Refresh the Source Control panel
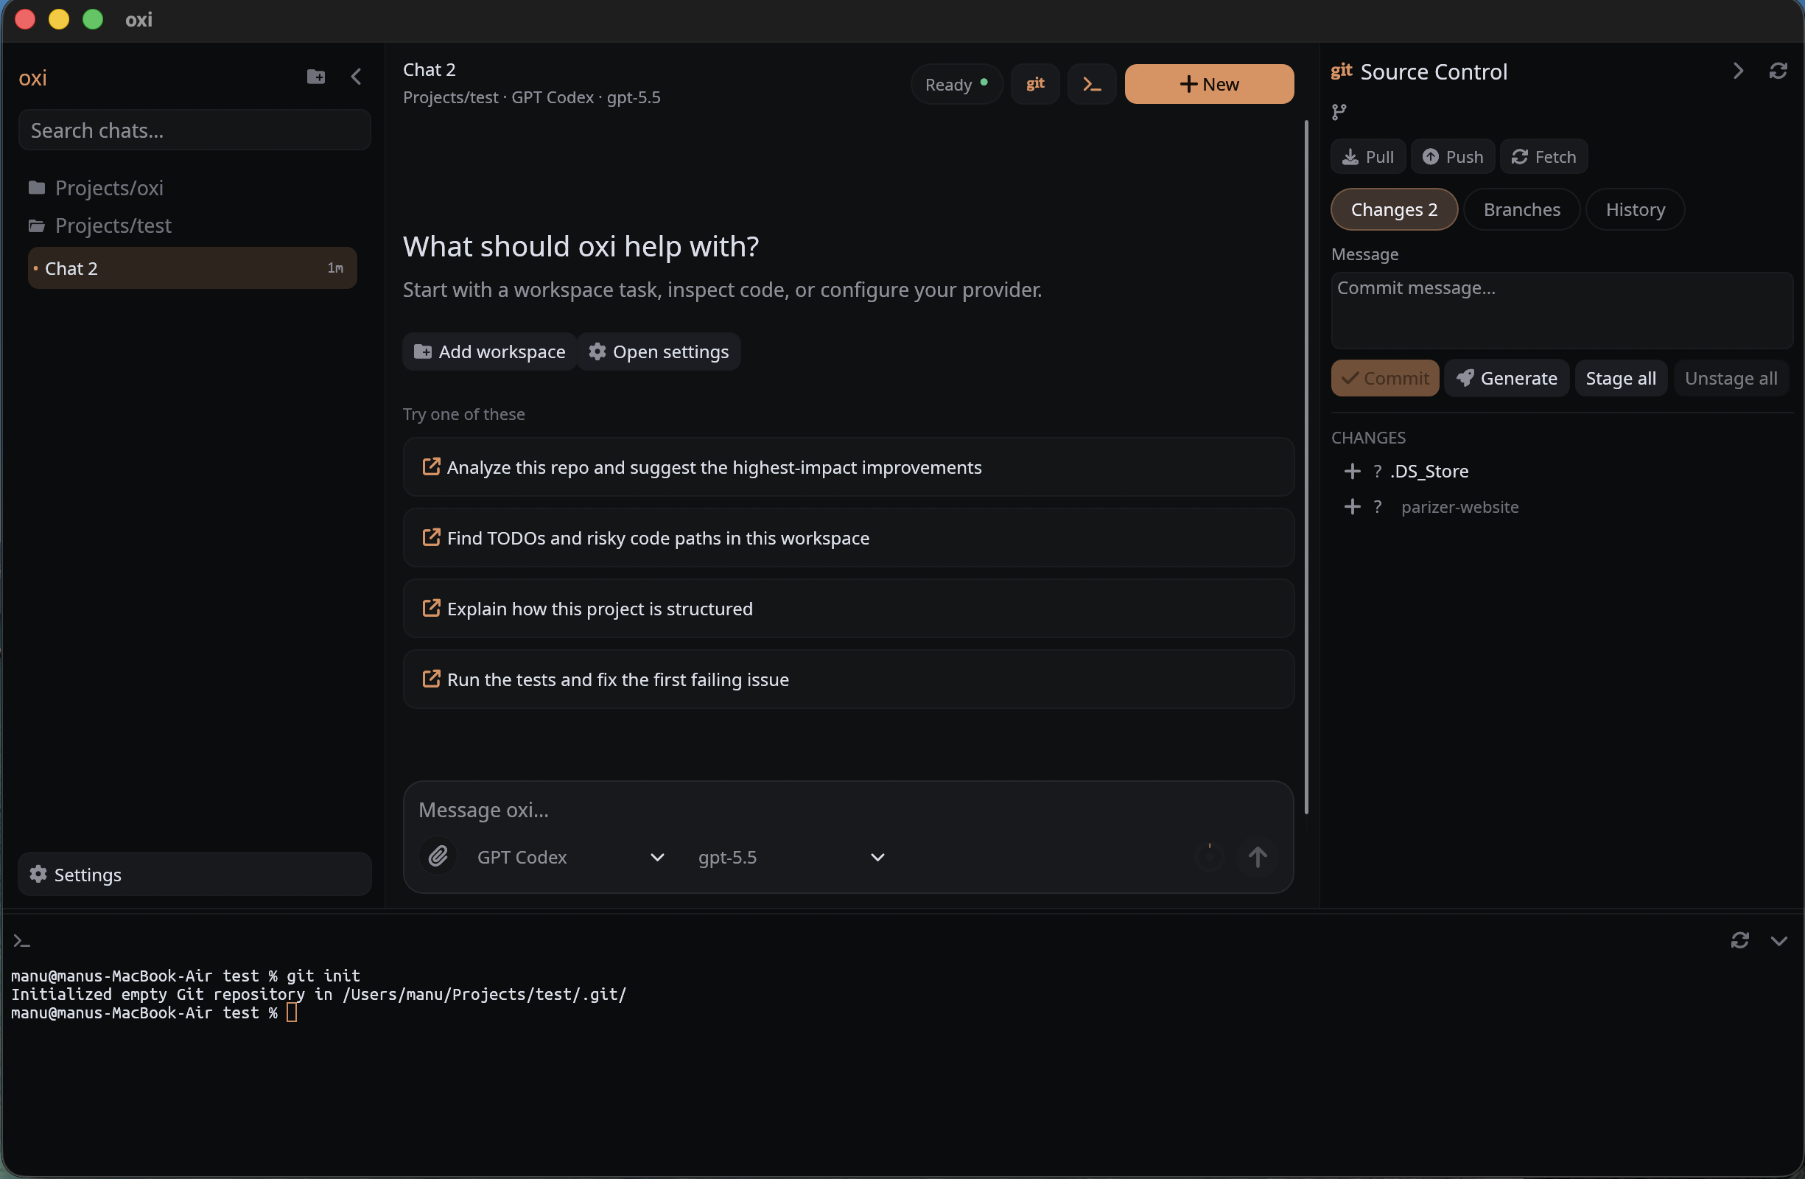The height and width of the screenshot is (1179, 1805). pos(1778,71)
